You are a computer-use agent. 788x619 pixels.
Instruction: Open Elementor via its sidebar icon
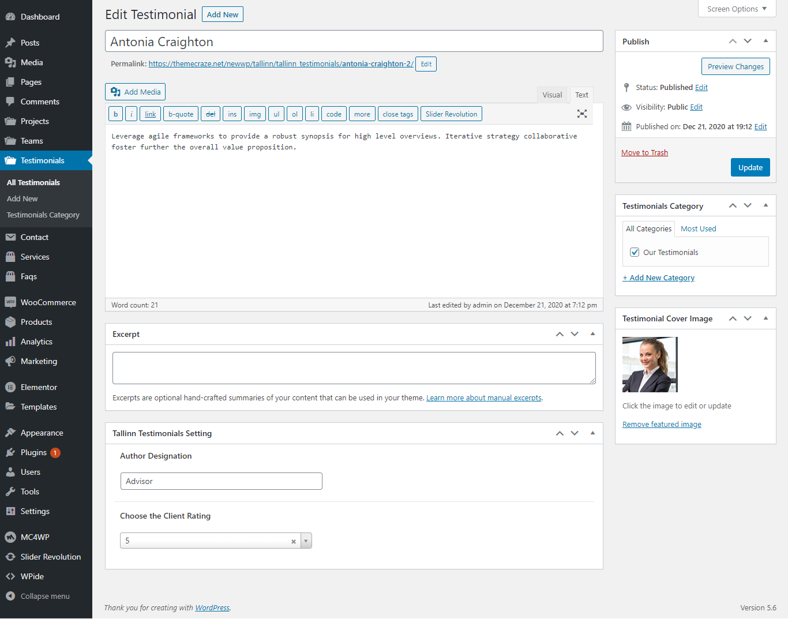tap(10, 387)
